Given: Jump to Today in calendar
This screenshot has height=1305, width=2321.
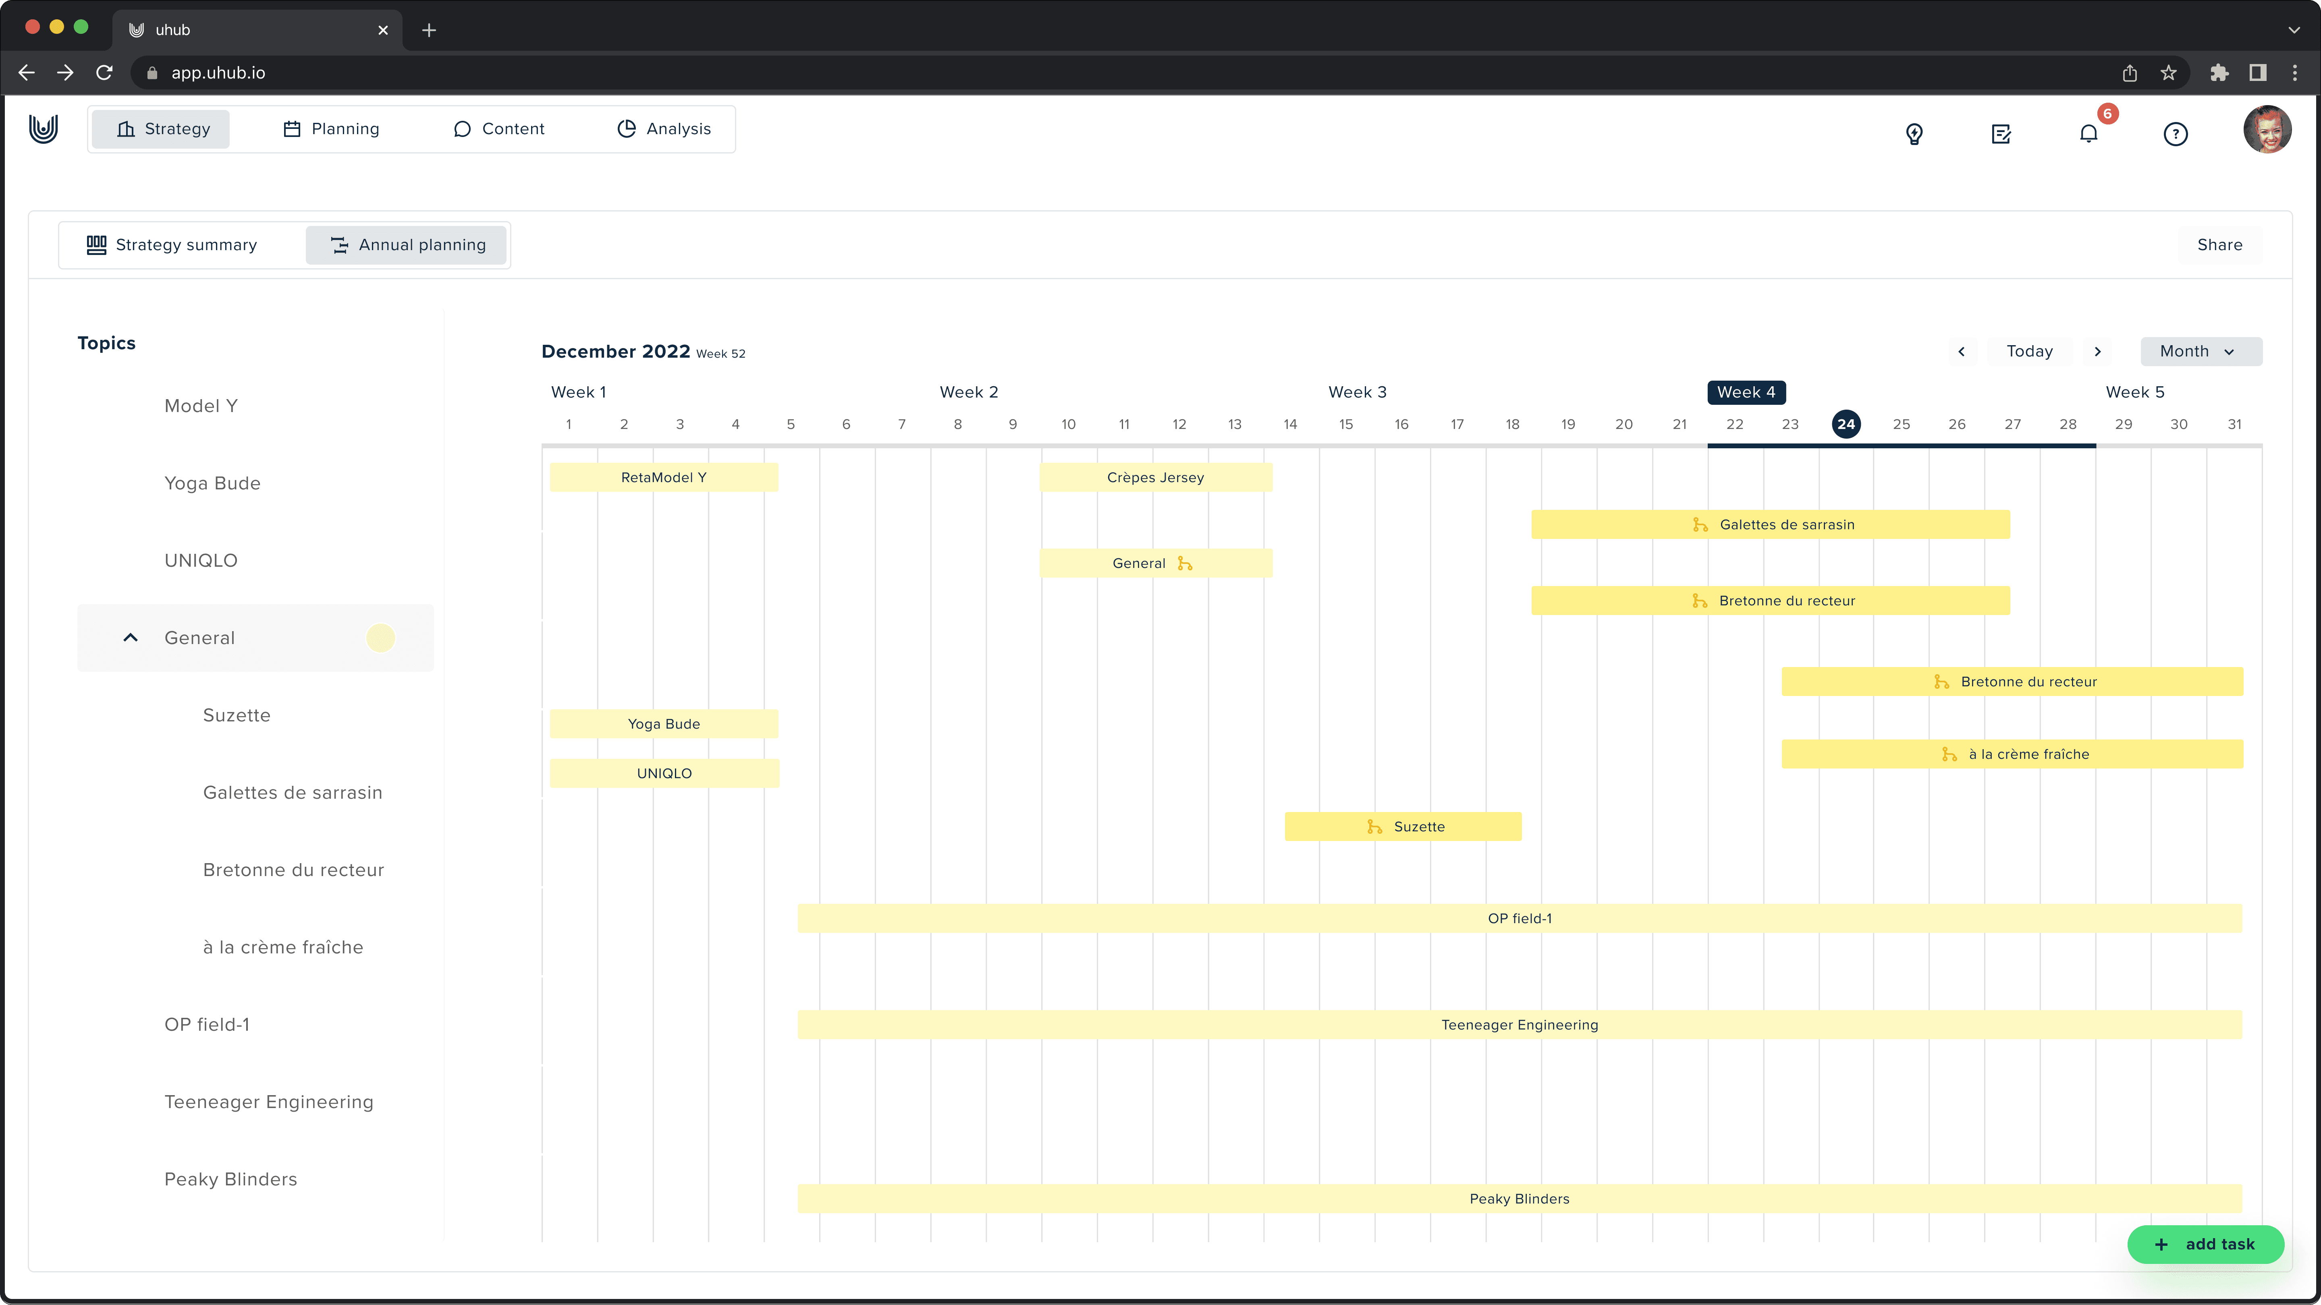Looking at the screenshot, I should pyautogui.click(x=2029, y=351).
